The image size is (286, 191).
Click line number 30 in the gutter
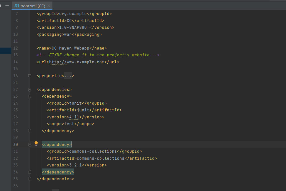[16, 144]
